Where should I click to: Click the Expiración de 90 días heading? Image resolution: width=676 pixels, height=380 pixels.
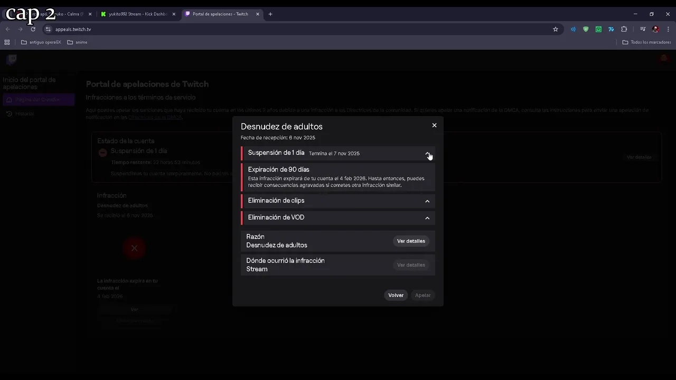coord(279,169)
